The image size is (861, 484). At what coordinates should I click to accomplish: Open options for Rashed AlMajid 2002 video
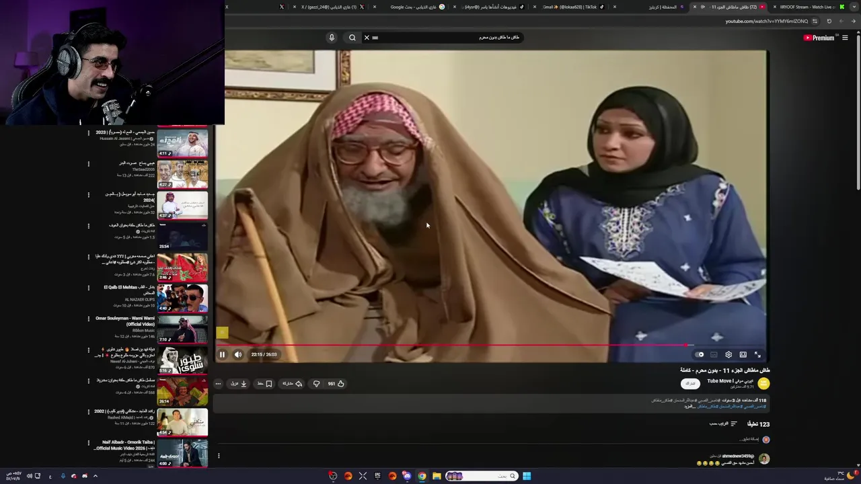tap(88, 411)
